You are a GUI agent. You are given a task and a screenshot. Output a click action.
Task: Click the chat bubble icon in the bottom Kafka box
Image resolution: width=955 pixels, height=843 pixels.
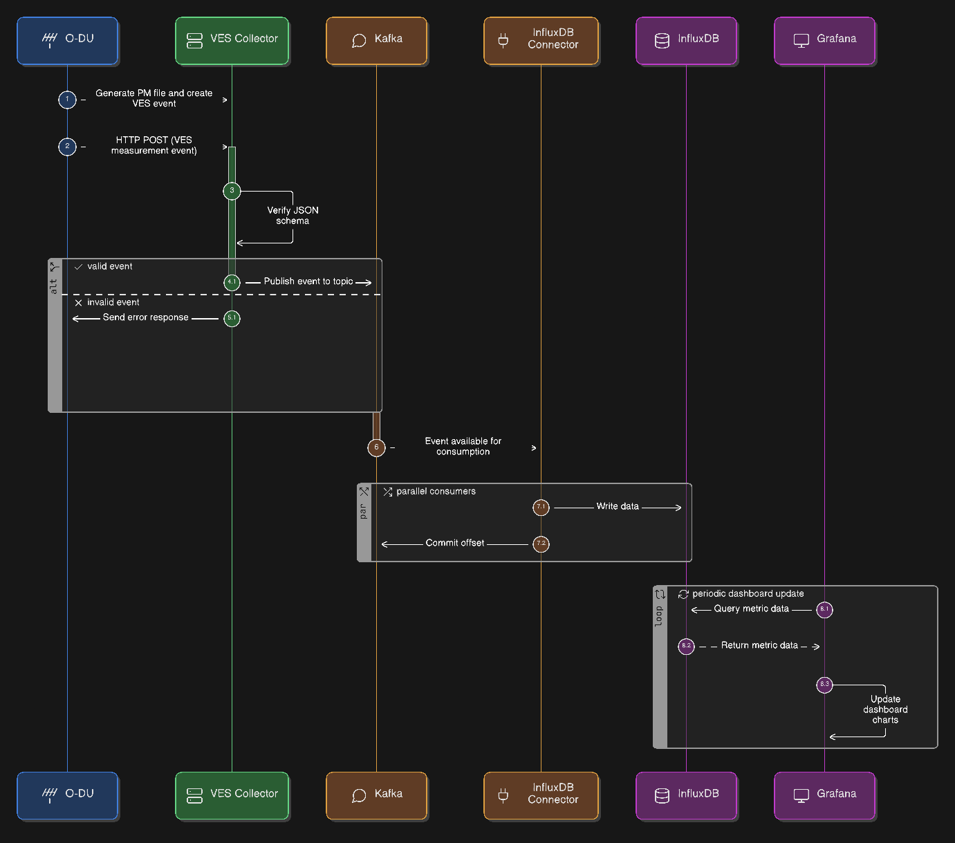359,796
